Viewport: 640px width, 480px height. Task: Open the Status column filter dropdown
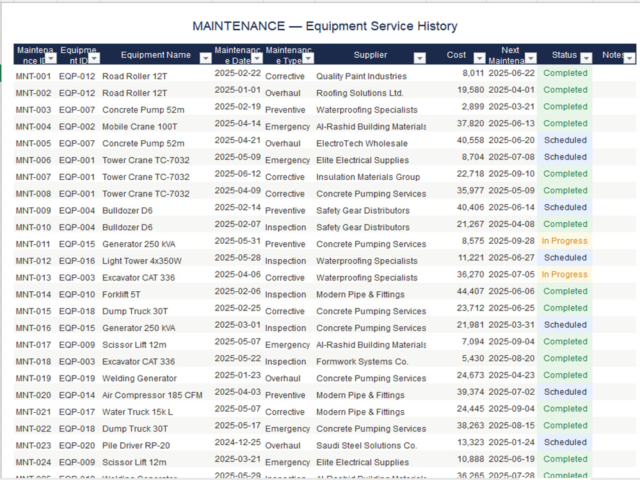(x=586, y=59)
